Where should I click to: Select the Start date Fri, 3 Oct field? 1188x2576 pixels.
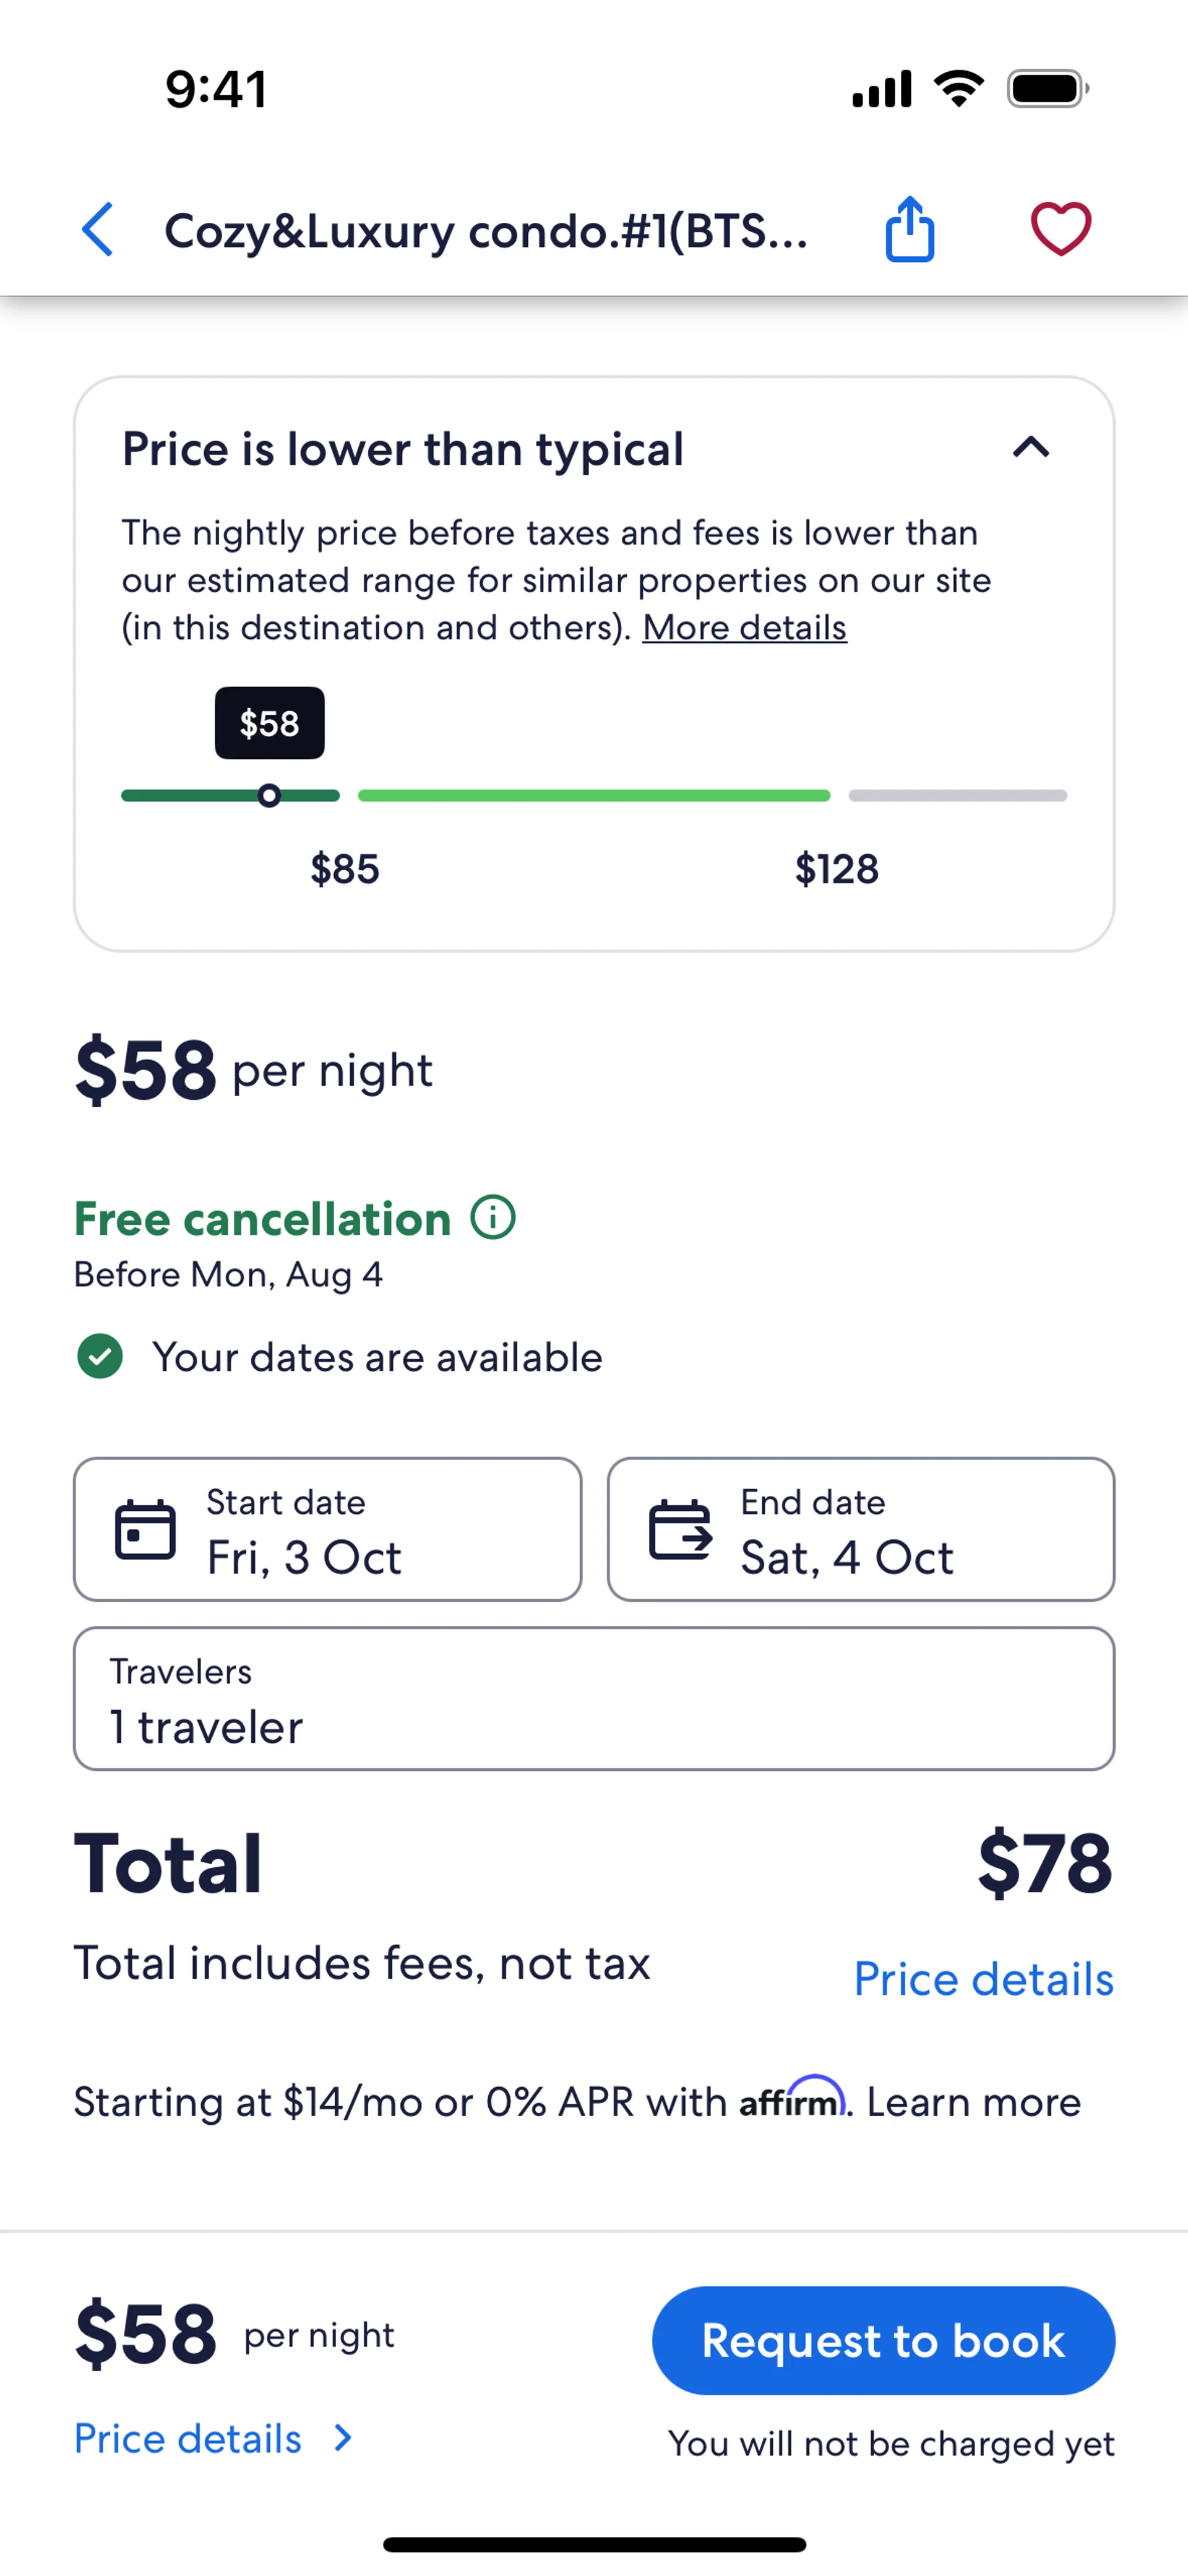327,1530
